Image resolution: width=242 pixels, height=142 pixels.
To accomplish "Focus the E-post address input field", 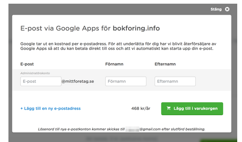I will coord(41,81).
